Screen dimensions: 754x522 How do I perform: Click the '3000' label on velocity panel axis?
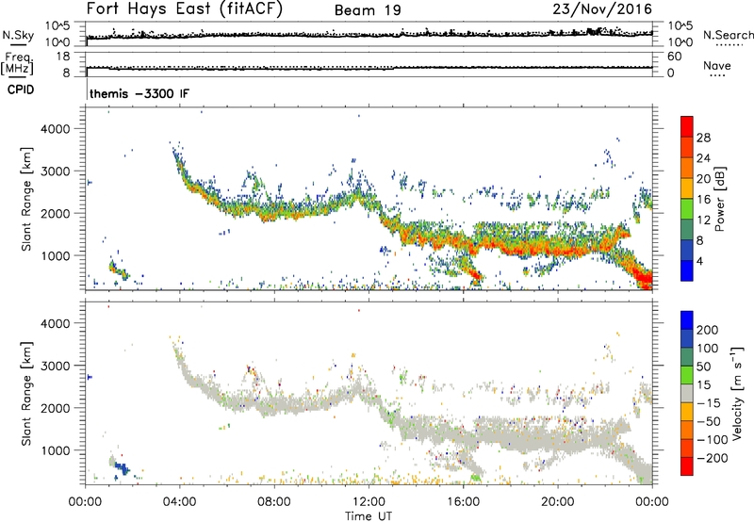[56, 366]
